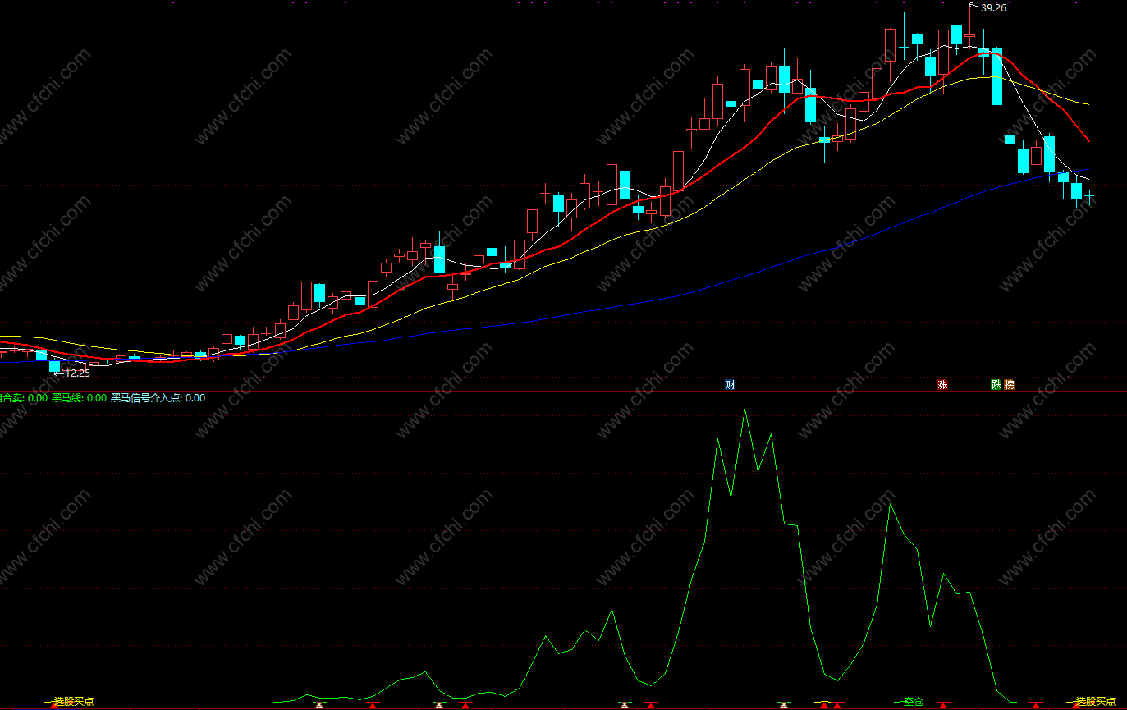Click the red 涨 marker icon
This screenshot has width=1127, height=710.
pyautogui.click(x=942, y=385)
